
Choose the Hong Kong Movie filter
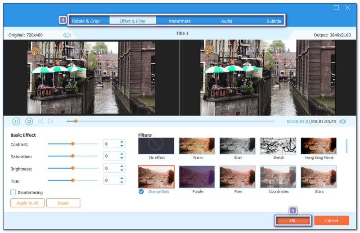[319, 146]
